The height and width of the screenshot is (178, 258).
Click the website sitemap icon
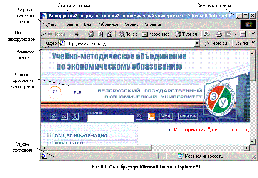(x=75, y=116)
